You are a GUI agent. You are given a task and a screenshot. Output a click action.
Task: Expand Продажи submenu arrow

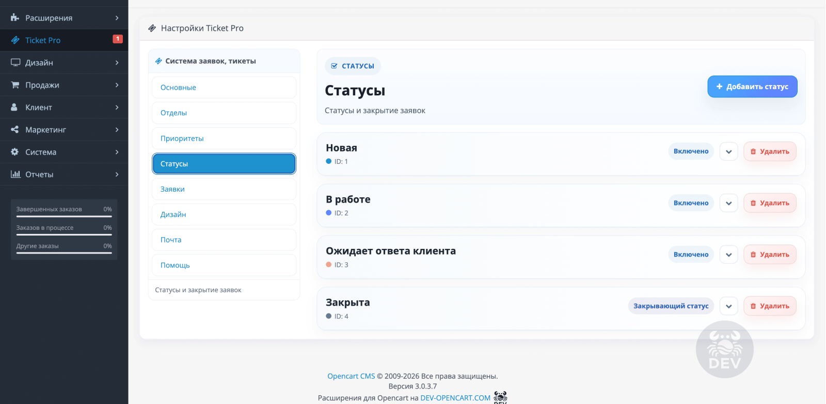click(x=117, y=85)
